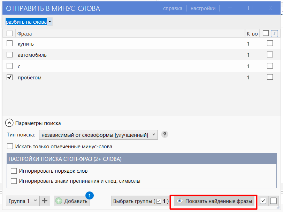Tick the right-side checkbox in купить row
Viewport: 283px width, 212px height.
270,43
